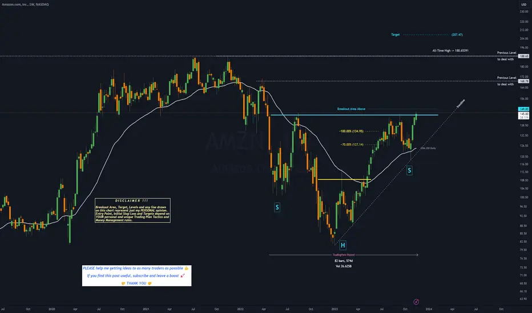
Task: Click the lightning event marker above the time axis
Action: [x=416, y=302]
